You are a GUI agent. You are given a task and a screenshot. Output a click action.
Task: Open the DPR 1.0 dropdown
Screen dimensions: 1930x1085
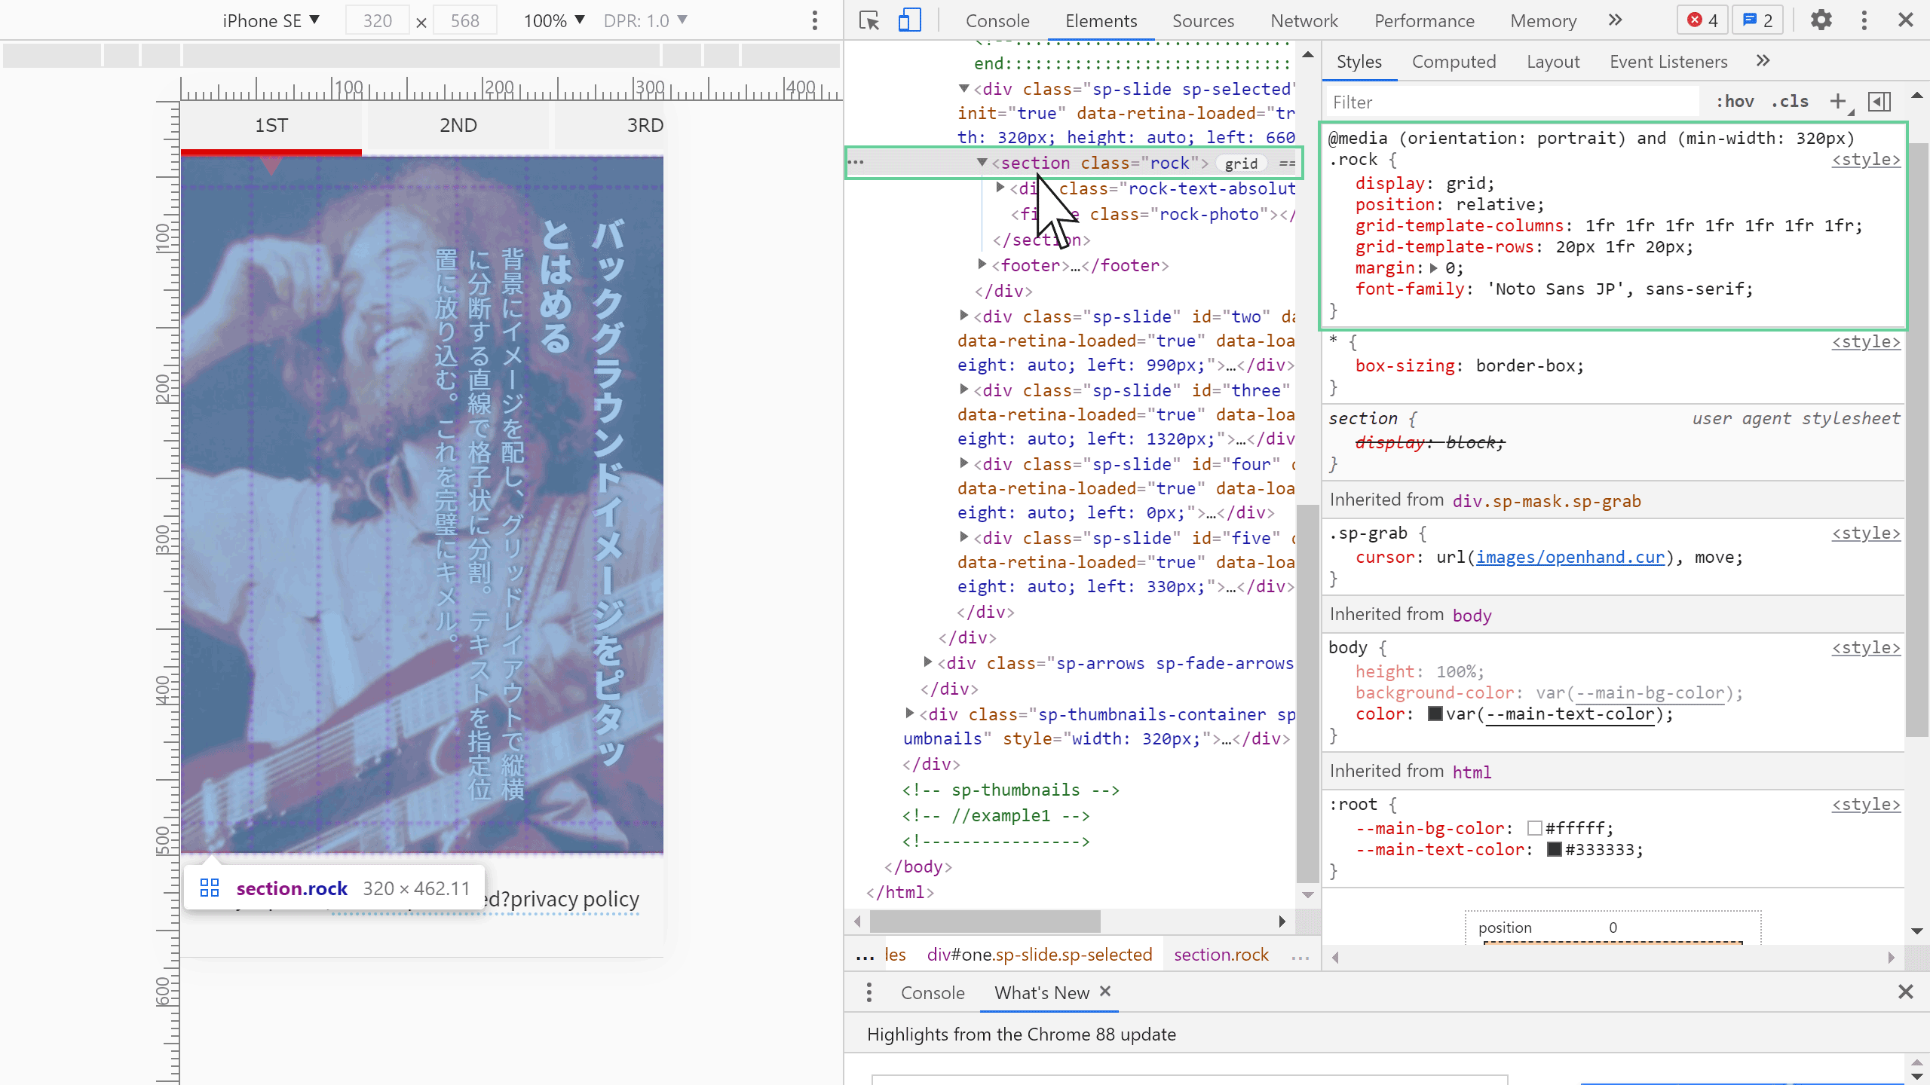(x=645, y=20)
